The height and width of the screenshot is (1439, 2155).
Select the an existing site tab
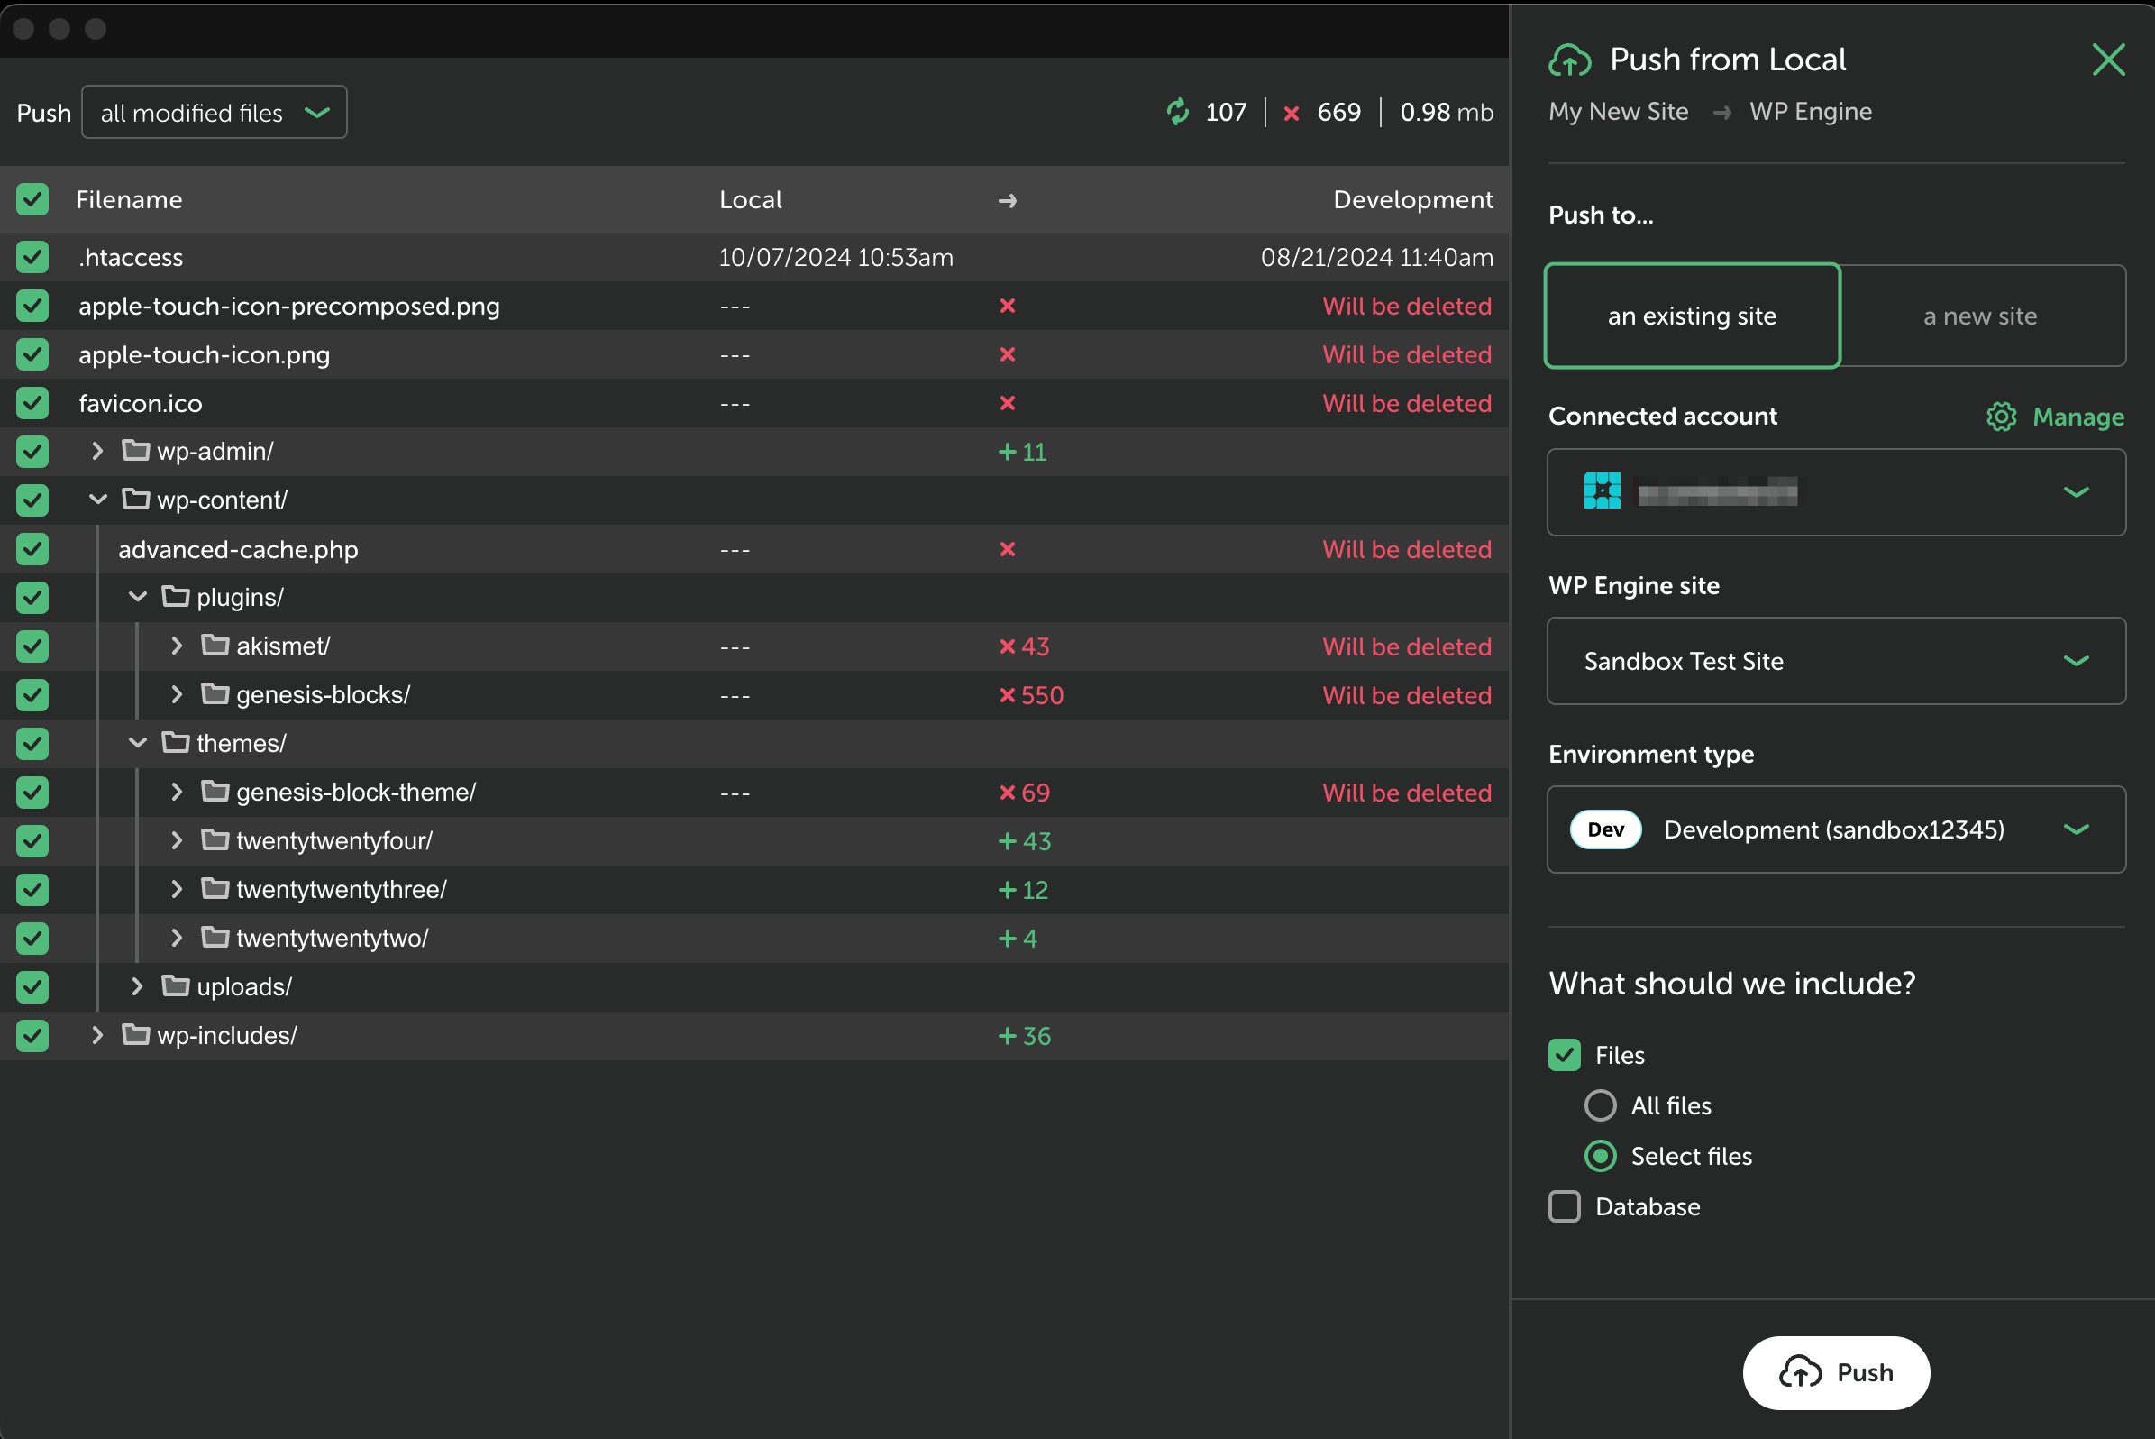pyautogui.click(x=1692, y=316)
